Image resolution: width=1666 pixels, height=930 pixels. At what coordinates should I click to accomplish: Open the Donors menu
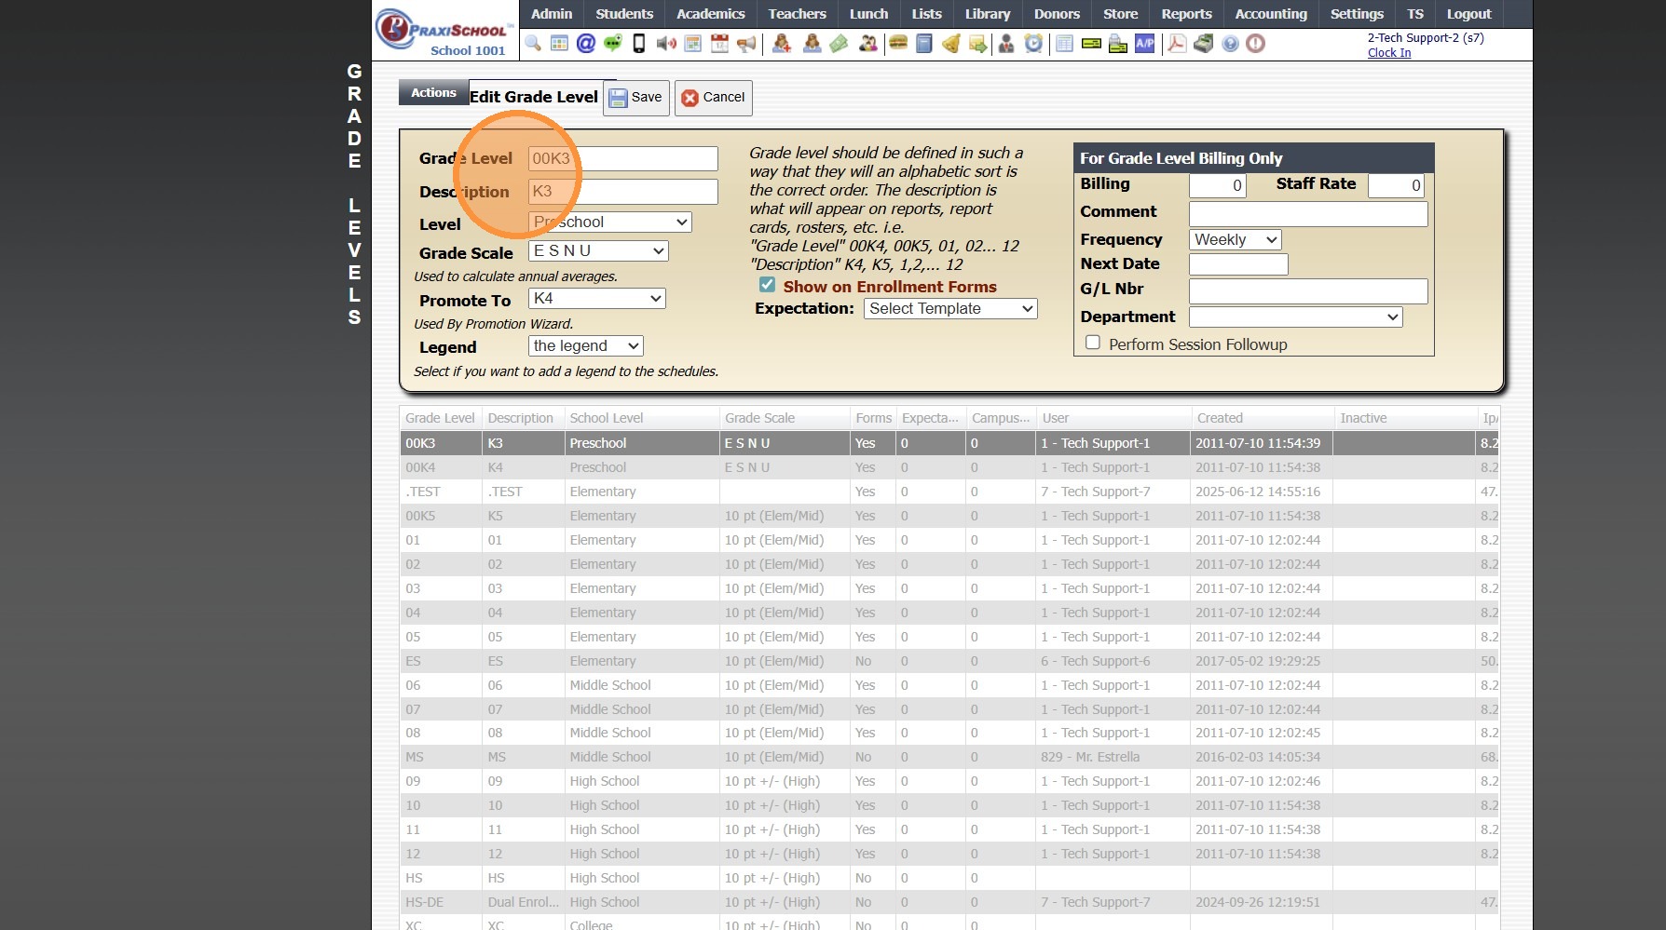pyautogui.click(x=1057, y=14)
